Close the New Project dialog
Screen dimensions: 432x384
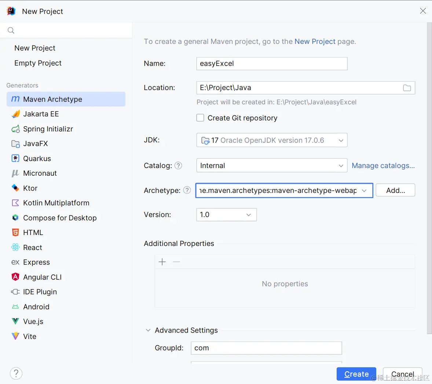tap(423, 11)
